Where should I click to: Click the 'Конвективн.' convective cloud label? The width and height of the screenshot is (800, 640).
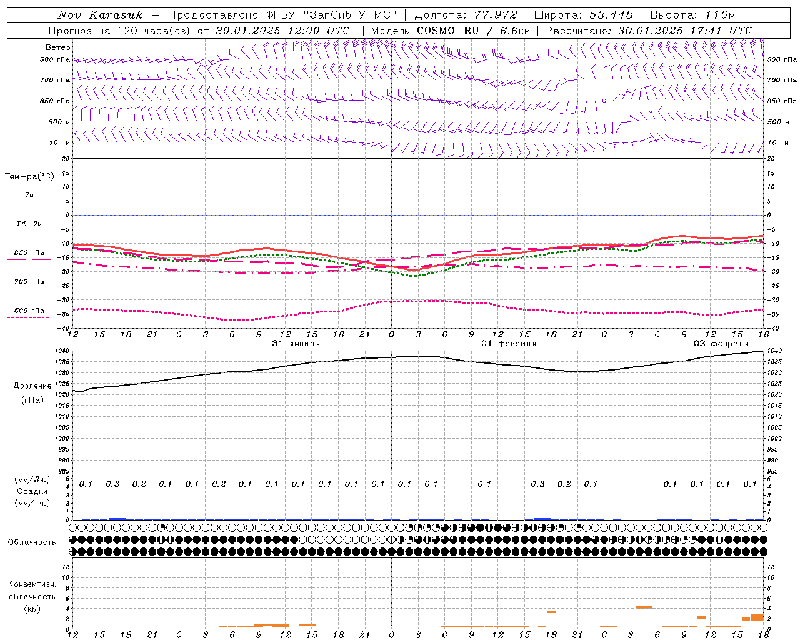32,584
